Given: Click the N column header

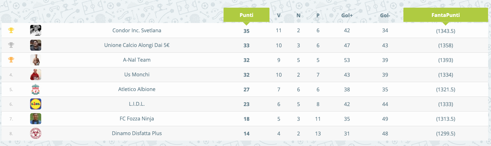Looking at the screenshot, I should (x=298, y=15).
